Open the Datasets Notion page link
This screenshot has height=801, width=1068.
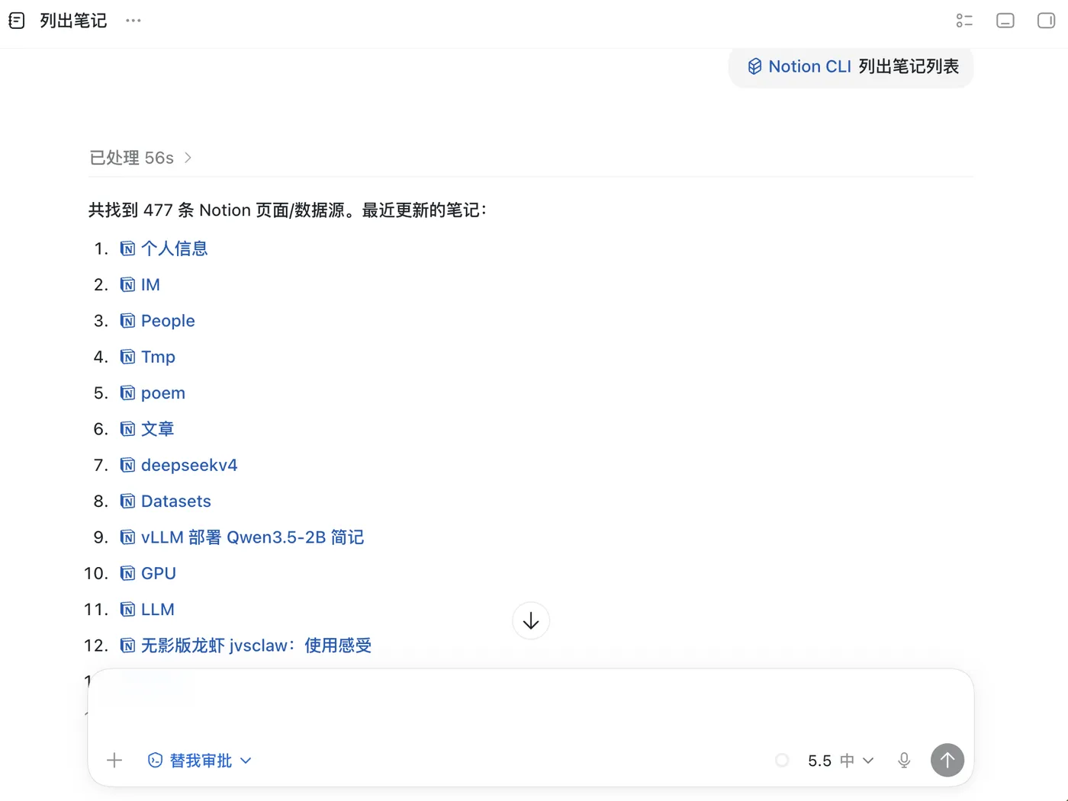[176, 501]
